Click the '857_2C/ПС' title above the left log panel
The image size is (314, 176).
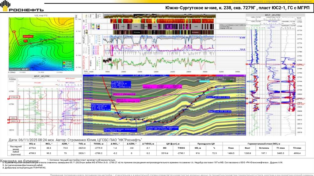[42, 76]
